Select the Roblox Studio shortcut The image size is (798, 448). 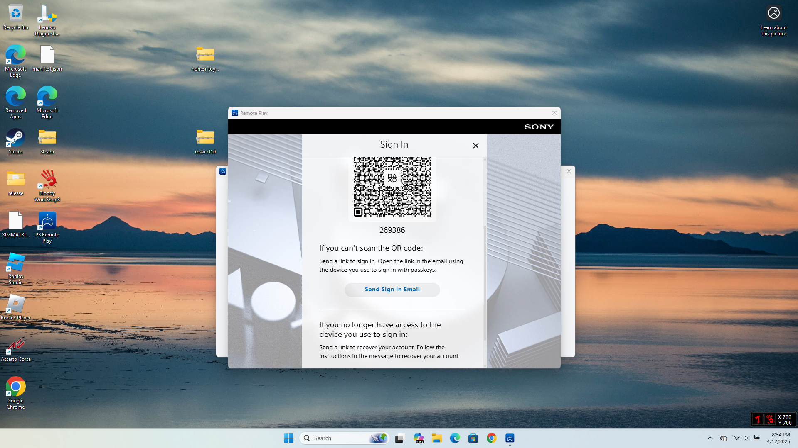16,269
